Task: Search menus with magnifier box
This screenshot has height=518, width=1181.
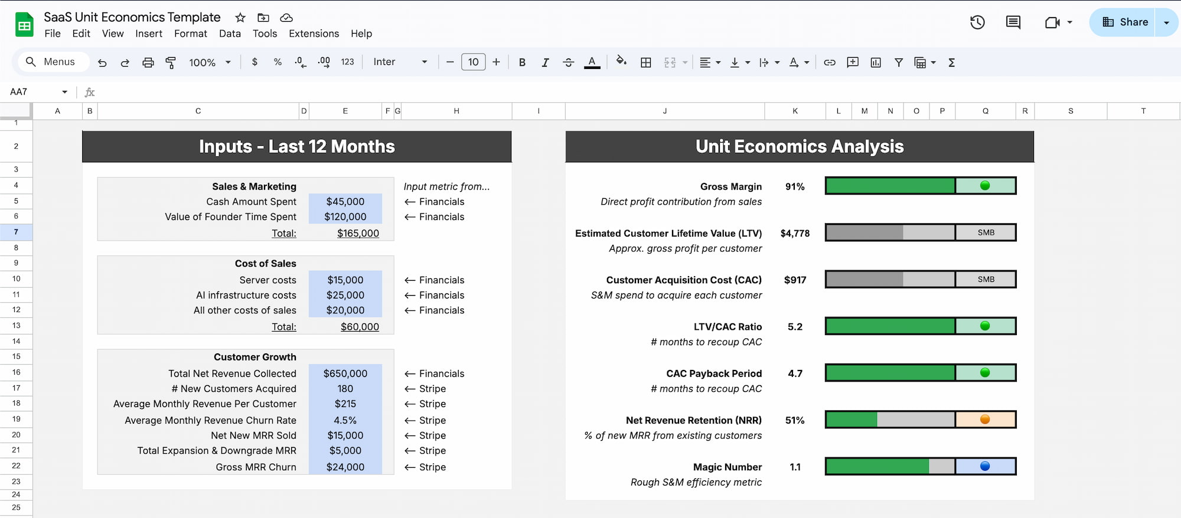Action: tap(54, 61)
